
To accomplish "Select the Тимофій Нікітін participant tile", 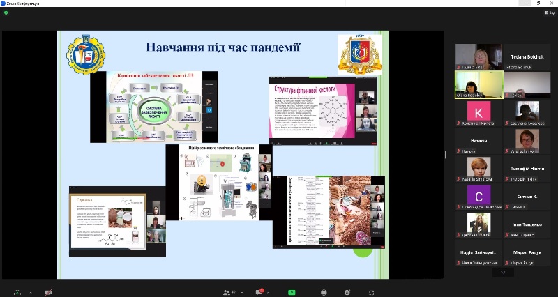I will pyautogui.click(x=527, y=169).
